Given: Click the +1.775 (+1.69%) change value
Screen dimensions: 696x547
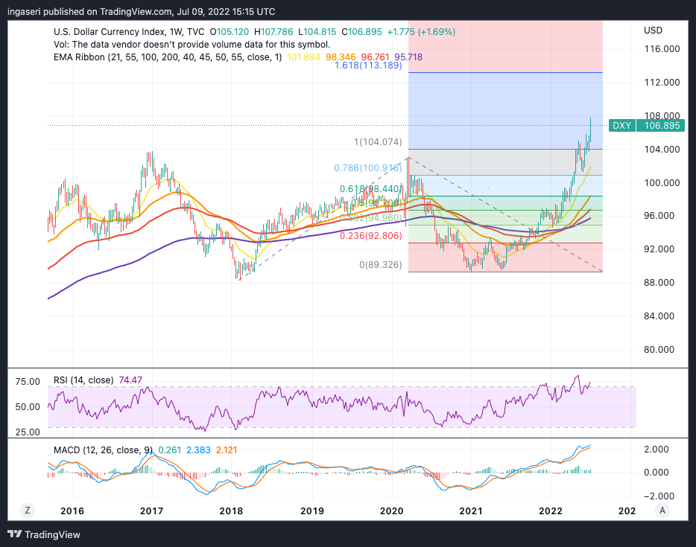Looking at the screenshot, I should click(421, 32).
